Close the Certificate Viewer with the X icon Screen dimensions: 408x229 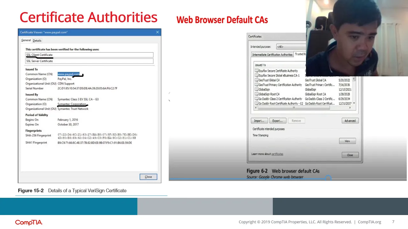157,32
